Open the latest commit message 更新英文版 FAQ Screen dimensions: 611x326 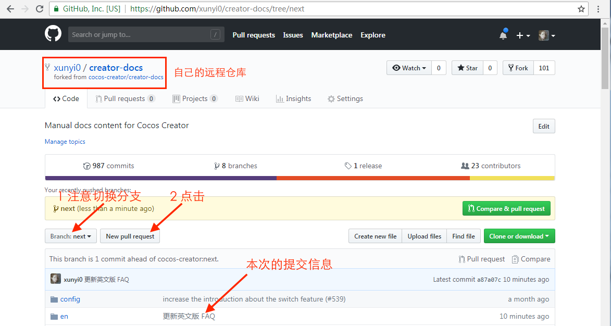pyautogui.click(x=107, y=280)
